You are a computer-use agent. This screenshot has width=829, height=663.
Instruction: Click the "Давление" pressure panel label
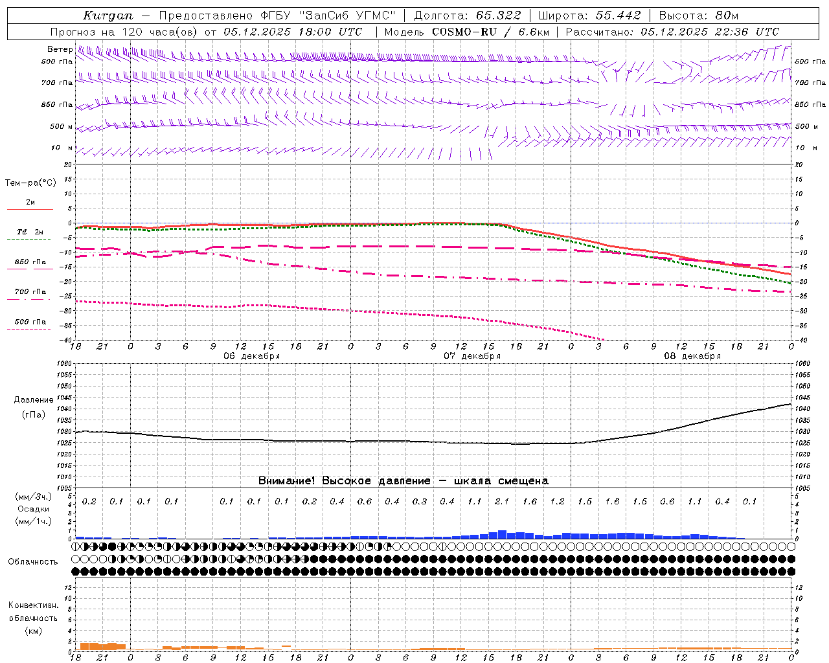pos(34,400)
